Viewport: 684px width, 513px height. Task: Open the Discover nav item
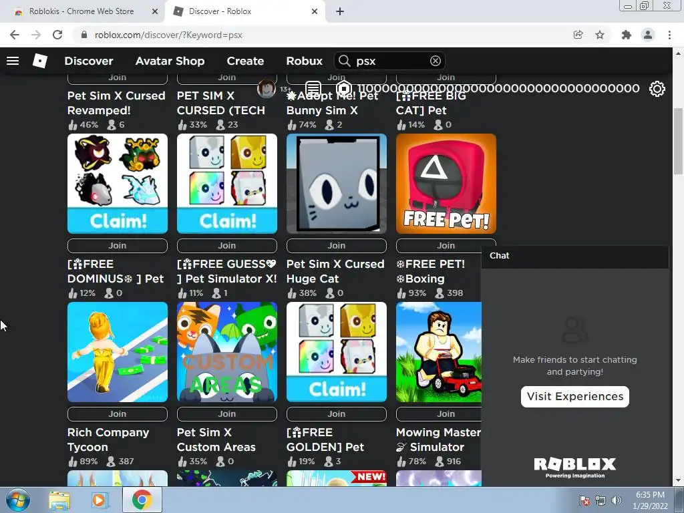click(89, 61)
